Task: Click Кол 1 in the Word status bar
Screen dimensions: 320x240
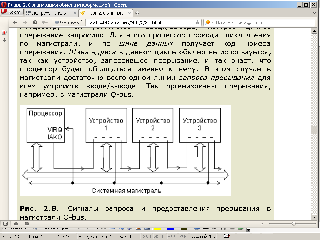Action: tap(125, 237)
